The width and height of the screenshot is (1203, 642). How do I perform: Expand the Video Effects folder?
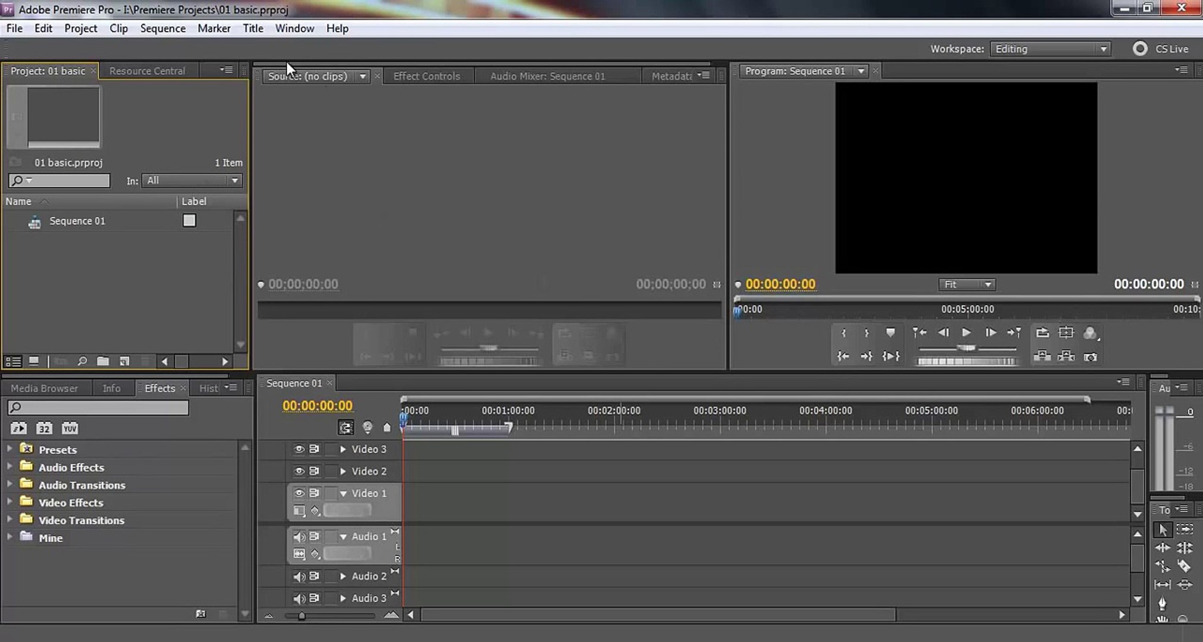10,502
